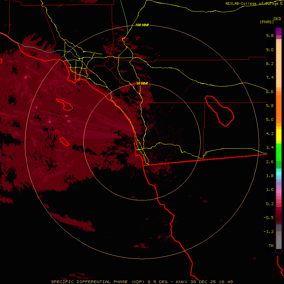This screenshot has height=284, width=284.
Task: Pick the bright green segment of the color scale
Action: 279,152
